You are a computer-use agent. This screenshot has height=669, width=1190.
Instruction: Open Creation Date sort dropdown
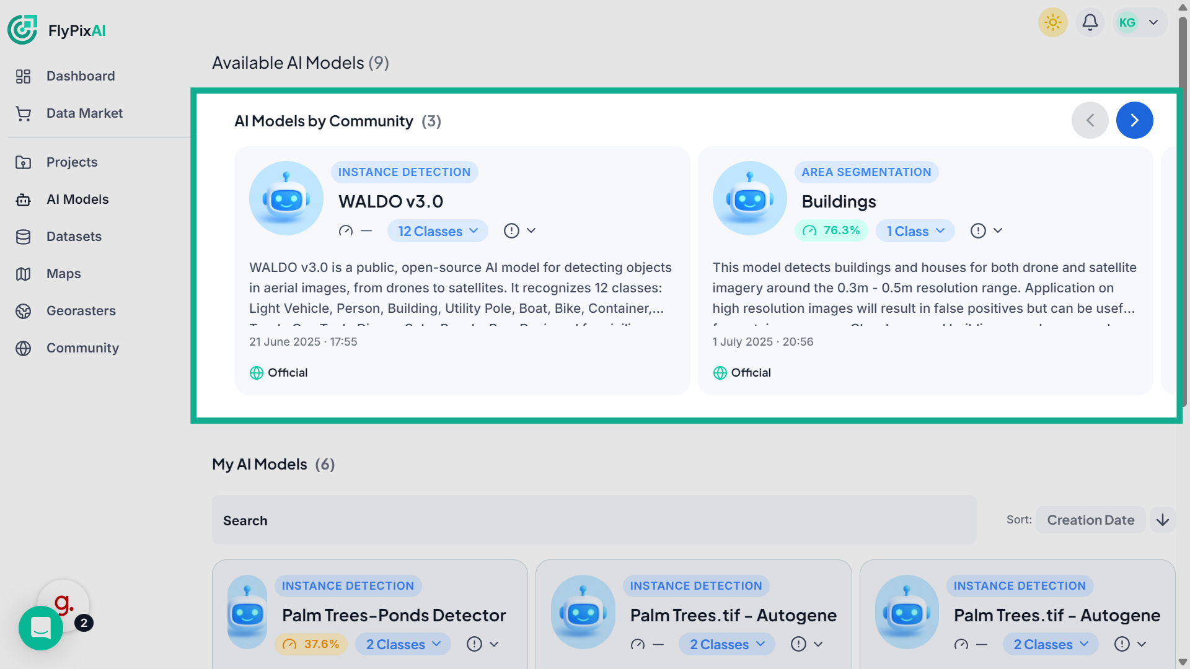1091,520
